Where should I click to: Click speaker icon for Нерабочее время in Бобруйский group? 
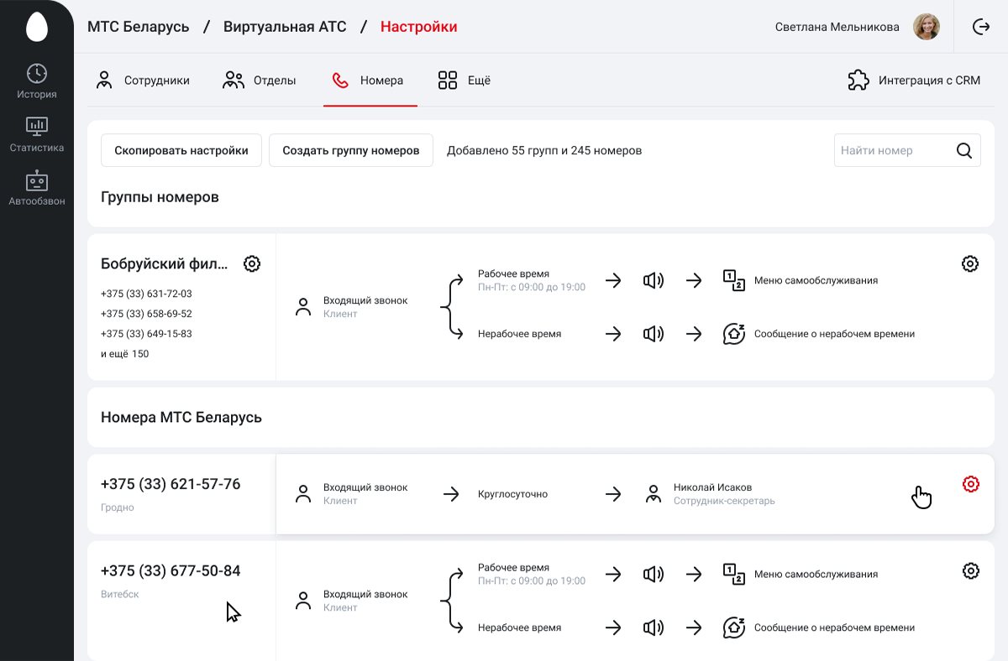(x=654, y=334)
